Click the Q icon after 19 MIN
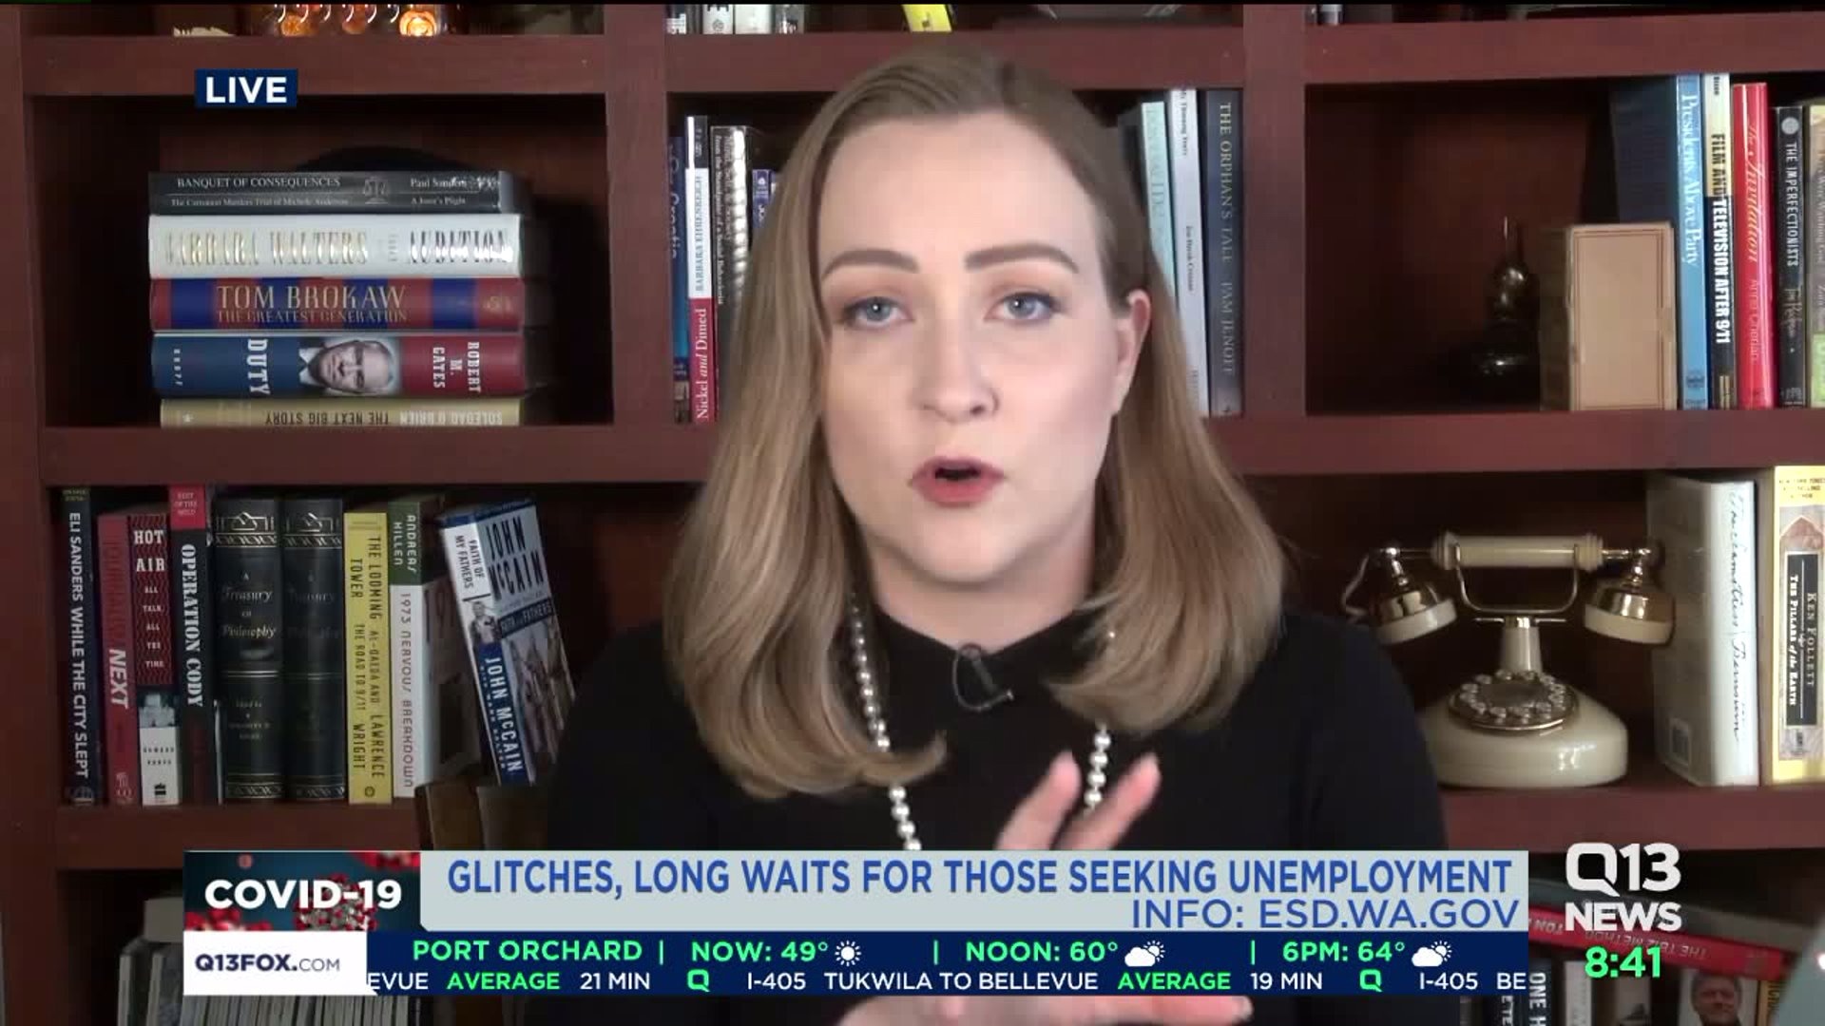The height and width of the screenshot is (1026, 1825). (x=1370, y=981)
